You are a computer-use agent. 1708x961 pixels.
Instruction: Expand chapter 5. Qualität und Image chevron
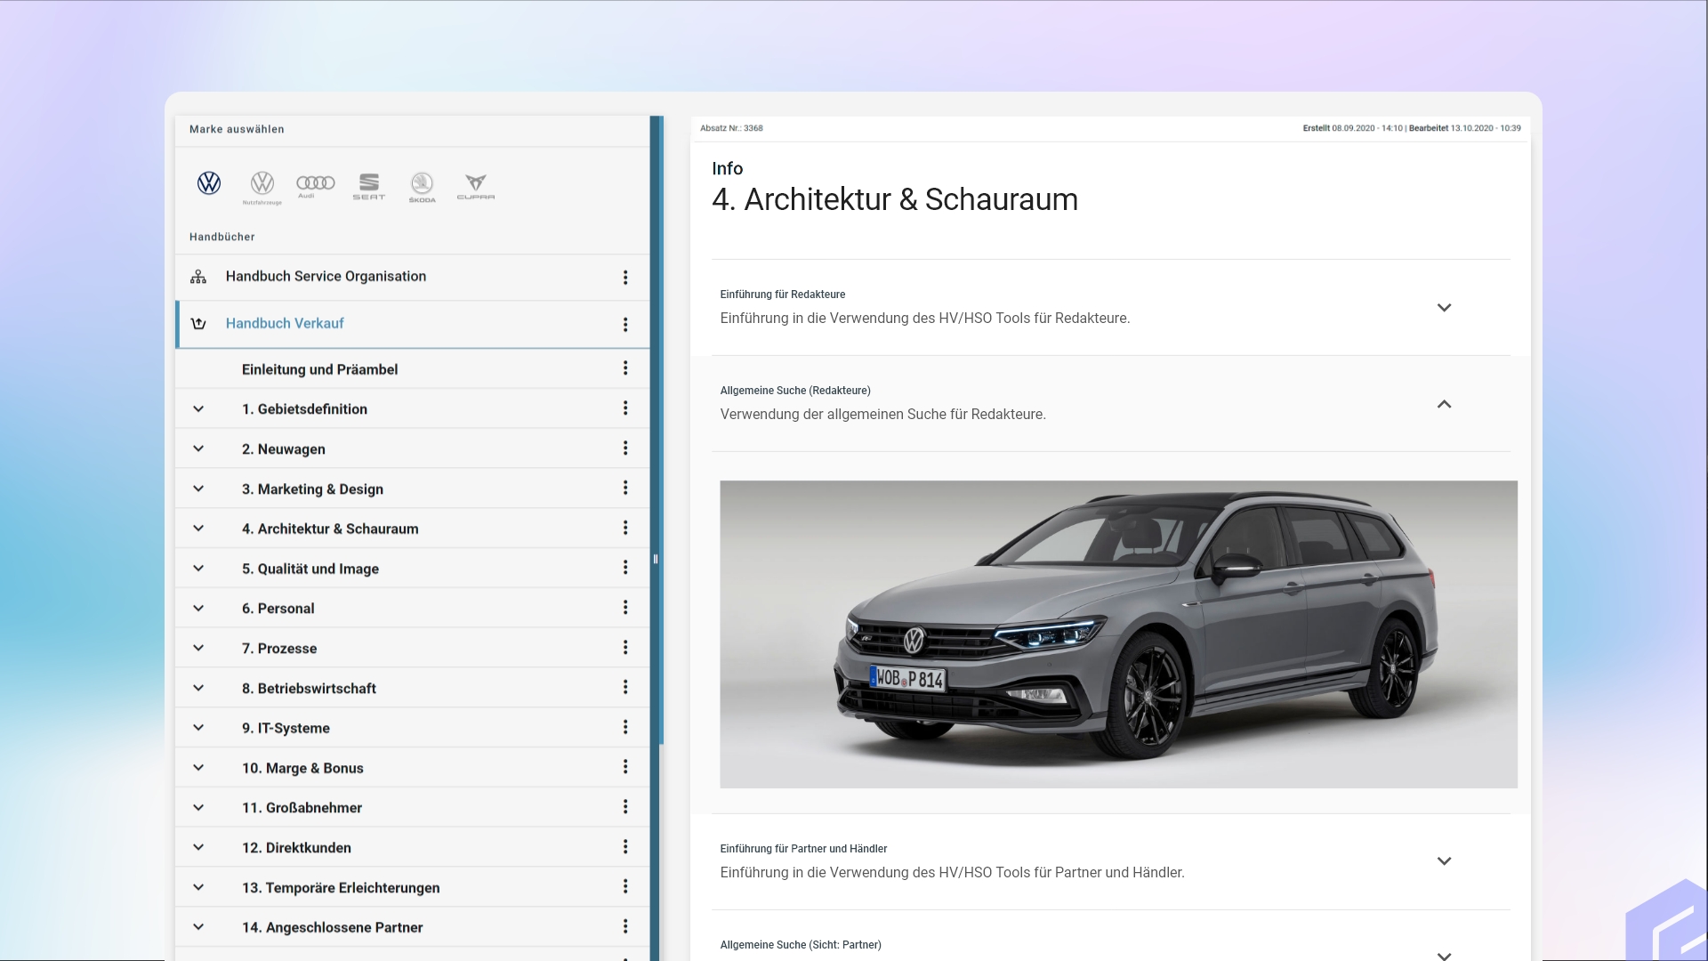tap(198, 569)
